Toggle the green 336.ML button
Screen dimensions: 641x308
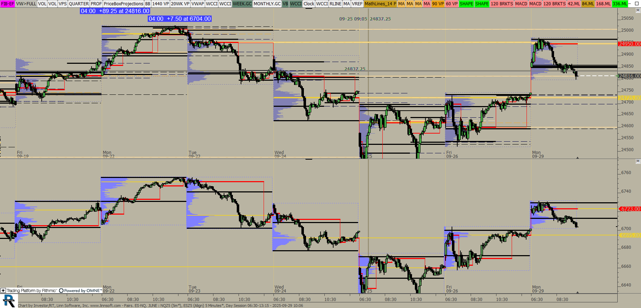point(620,4)
